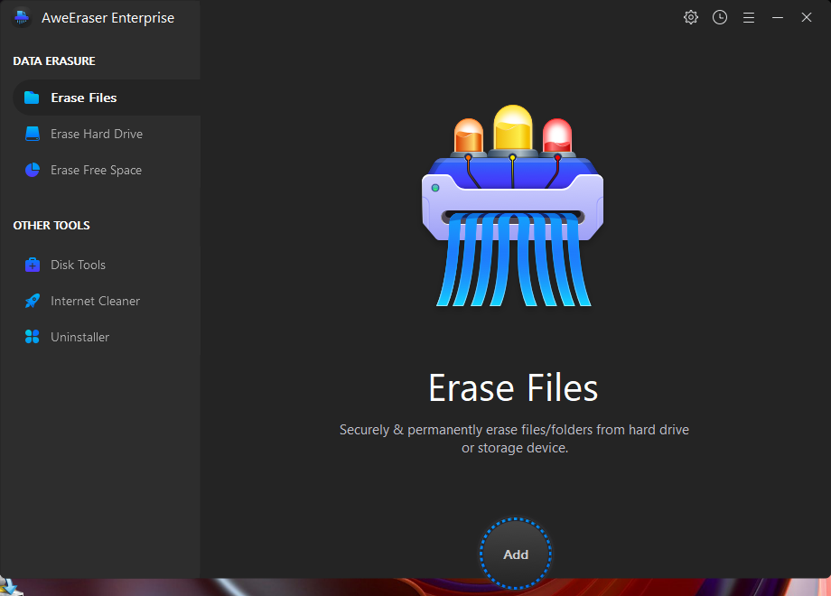Click the round Add button
831x596 pixels.
point(516,554)
